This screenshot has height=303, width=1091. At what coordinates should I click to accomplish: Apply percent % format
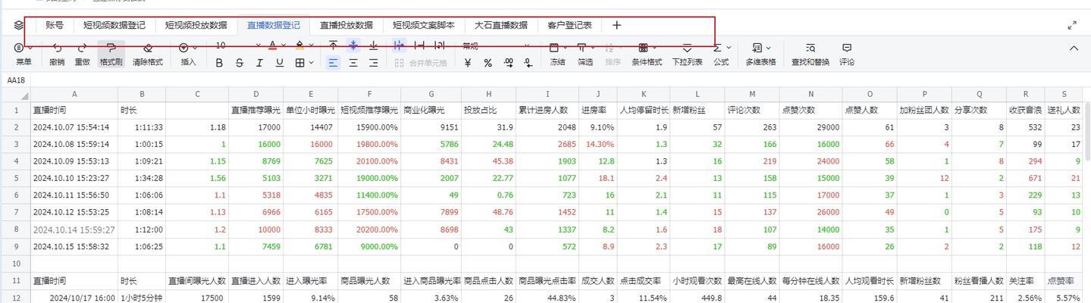coord(488,63)
